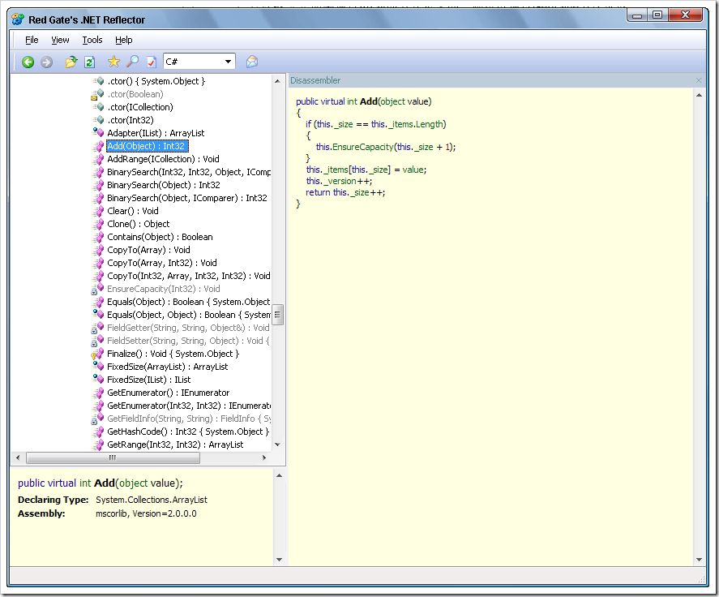719x597 pixels.
Task: Select AddRange(ICollection) : Void in the tree
Action: click(163, 159)
